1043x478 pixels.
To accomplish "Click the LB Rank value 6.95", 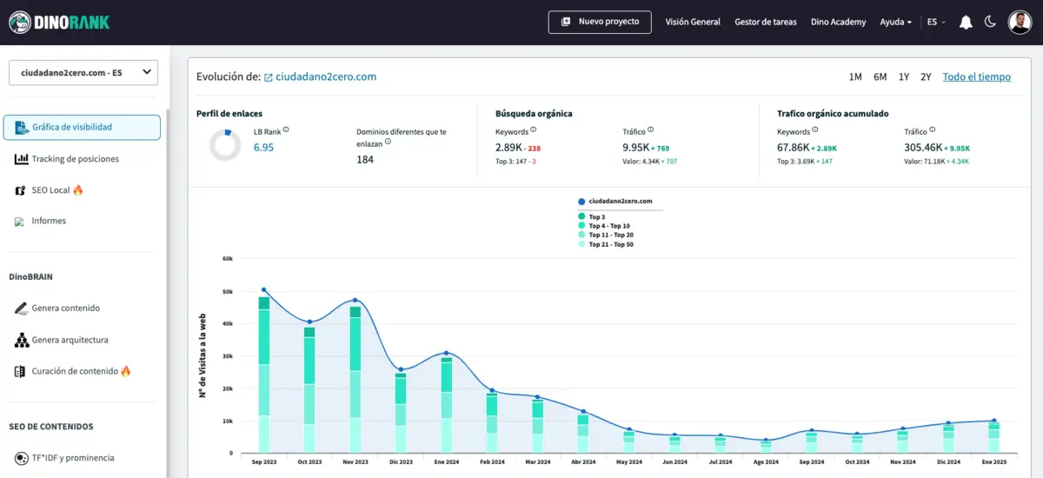I will 263,148.
